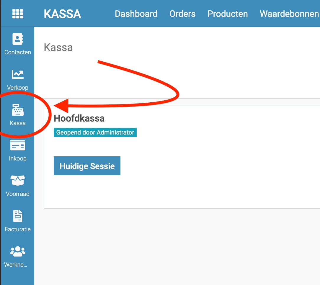This screenshot has height=285, width=320.
Task: Open the Producten menu
Action: tap(228, 14)
